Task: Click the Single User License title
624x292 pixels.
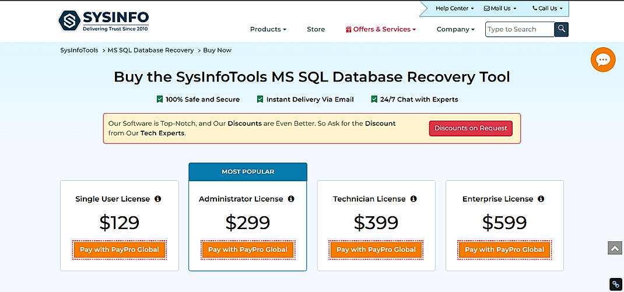Action: [113, 199]
